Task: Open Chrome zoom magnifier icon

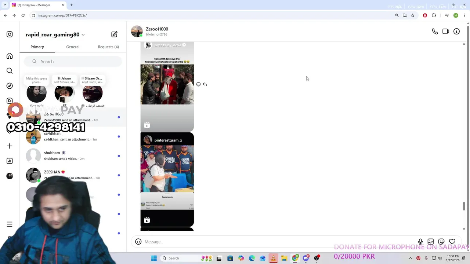Action: point(397,15)
